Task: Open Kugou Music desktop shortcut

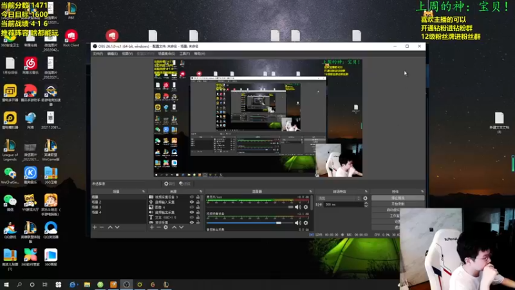Action: point(30,175)
